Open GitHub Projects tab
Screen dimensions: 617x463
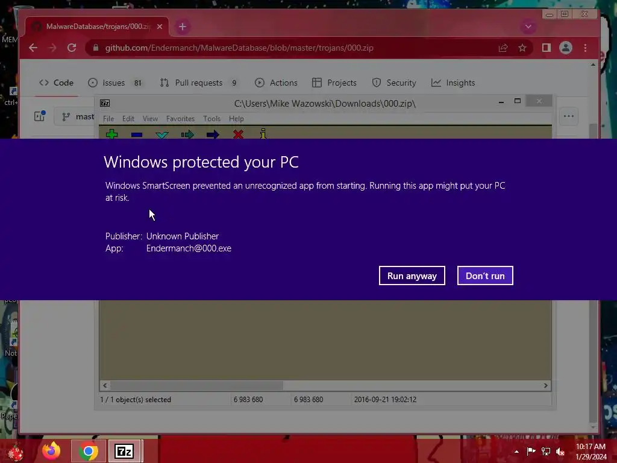(334, 83)
